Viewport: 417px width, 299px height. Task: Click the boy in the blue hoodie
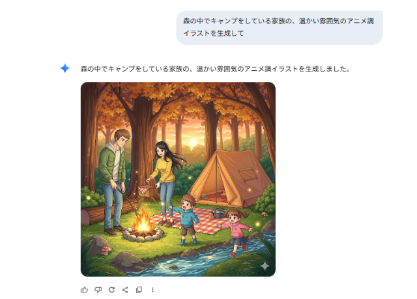188,219
